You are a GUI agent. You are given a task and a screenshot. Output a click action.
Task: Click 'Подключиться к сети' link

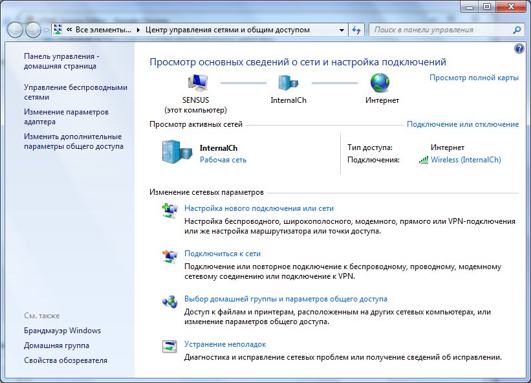[x=222, y=254]
